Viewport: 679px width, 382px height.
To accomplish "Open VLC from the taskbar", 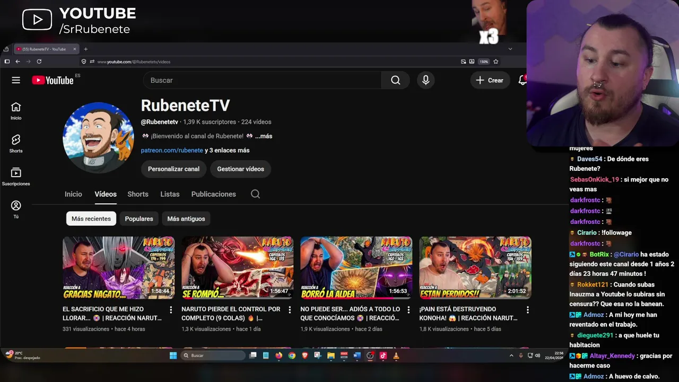I will pyautogui.click(x=396, y=355).
